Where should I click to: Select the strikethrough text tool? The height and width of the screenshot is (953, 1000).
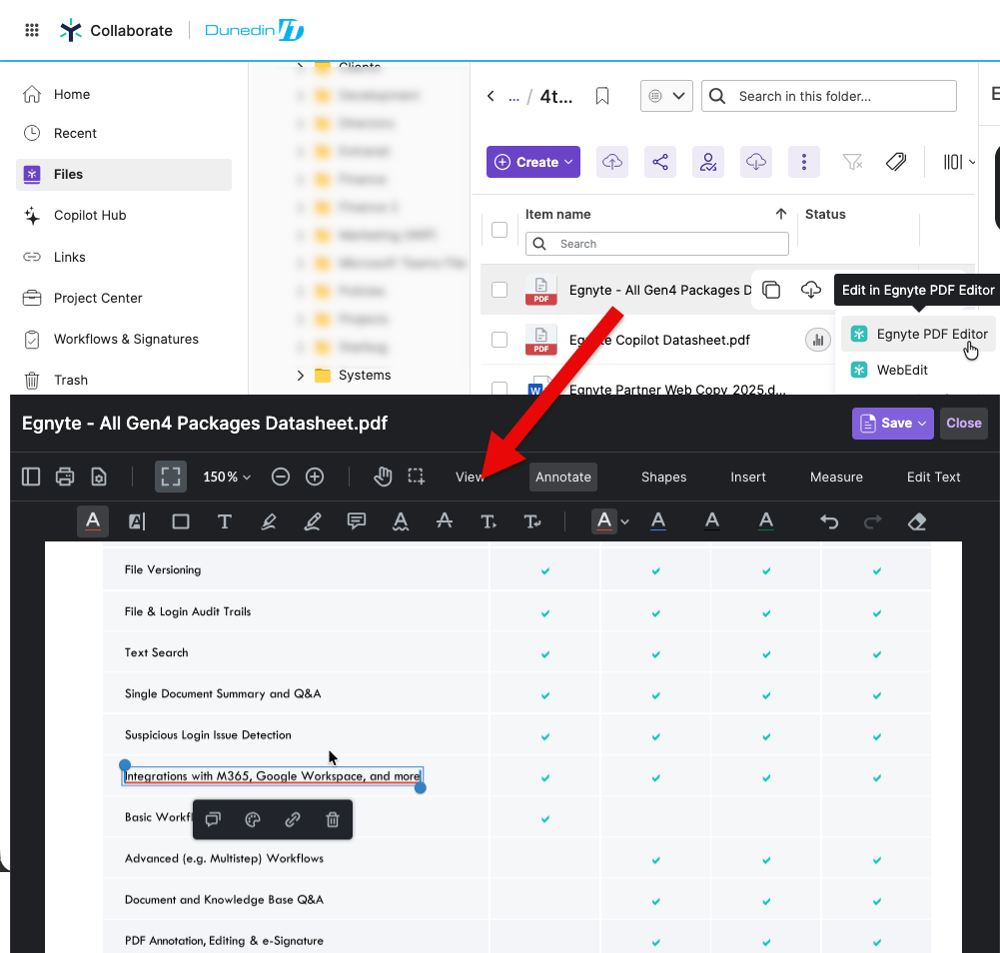(x=445, y=521)
